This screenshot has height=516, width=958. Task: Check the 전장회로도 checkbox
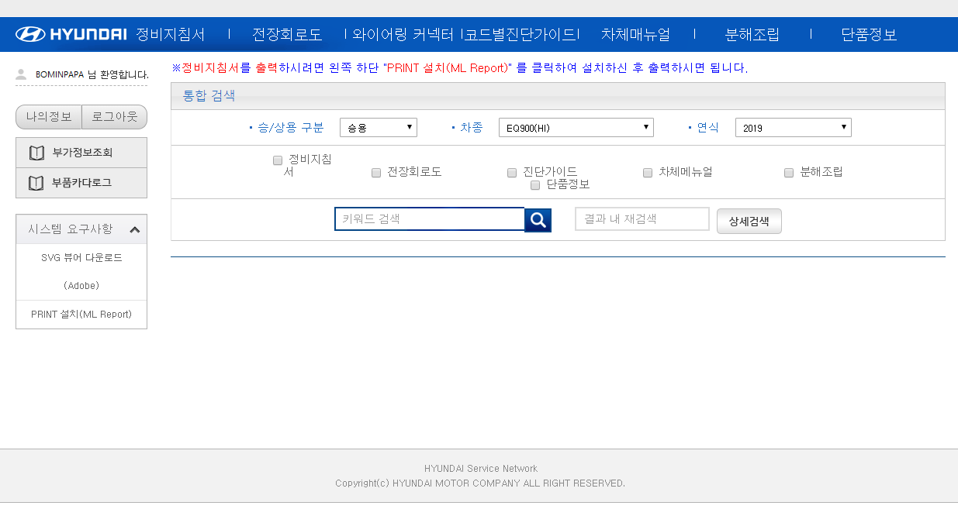tap(376, 173)
